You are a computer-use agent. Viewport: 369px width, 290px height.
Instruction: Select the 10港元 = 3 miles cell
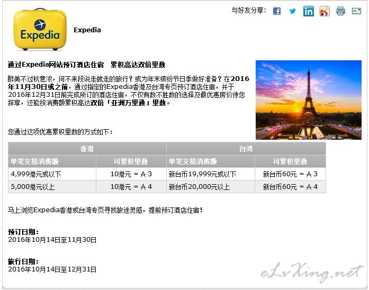[x=131, y=174]
